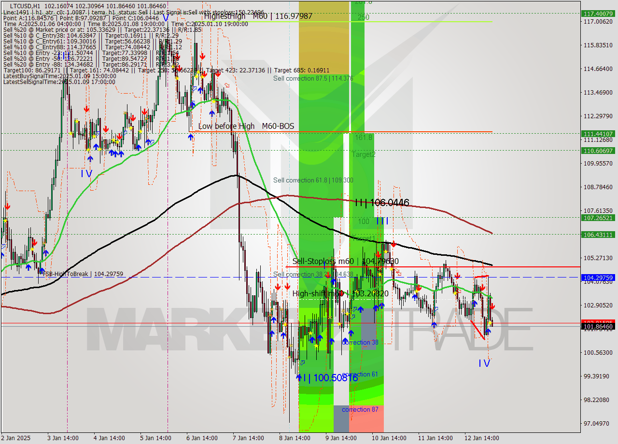618x444 pixels.
Task: Select the 'Sell-Stoploss m60 | 104.79630' label
Action: (346, 261)
